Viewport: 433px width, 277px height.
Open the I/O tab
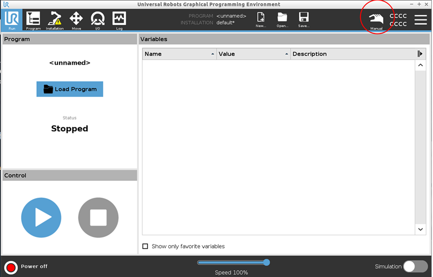click(98, 20)
